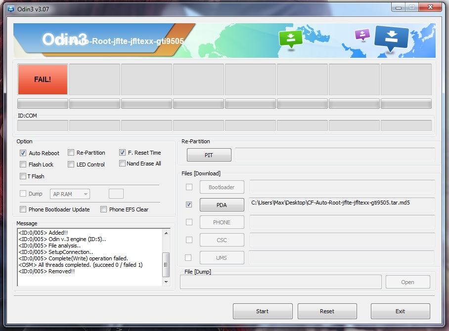449x331 pixels.
Task: Click the CSC file button
Action: (x=222, y=240)
